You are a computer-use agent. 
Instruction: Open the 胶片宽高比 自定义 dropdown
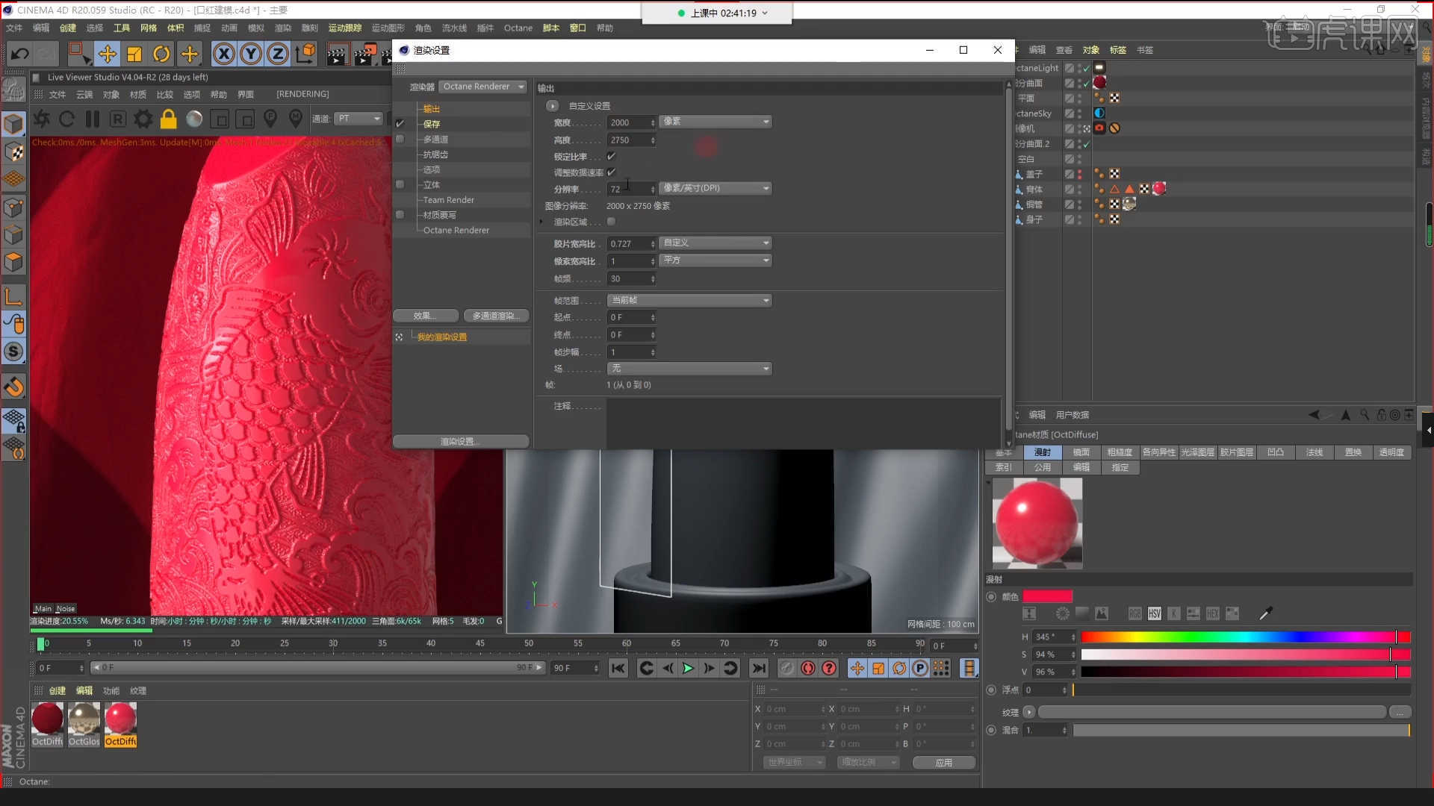coord(716,243)
